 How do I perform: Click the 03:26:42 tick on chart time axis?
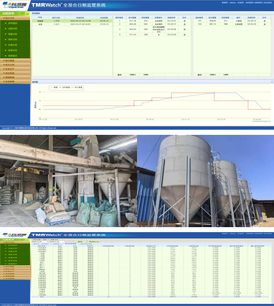click(x=150, y=120)
